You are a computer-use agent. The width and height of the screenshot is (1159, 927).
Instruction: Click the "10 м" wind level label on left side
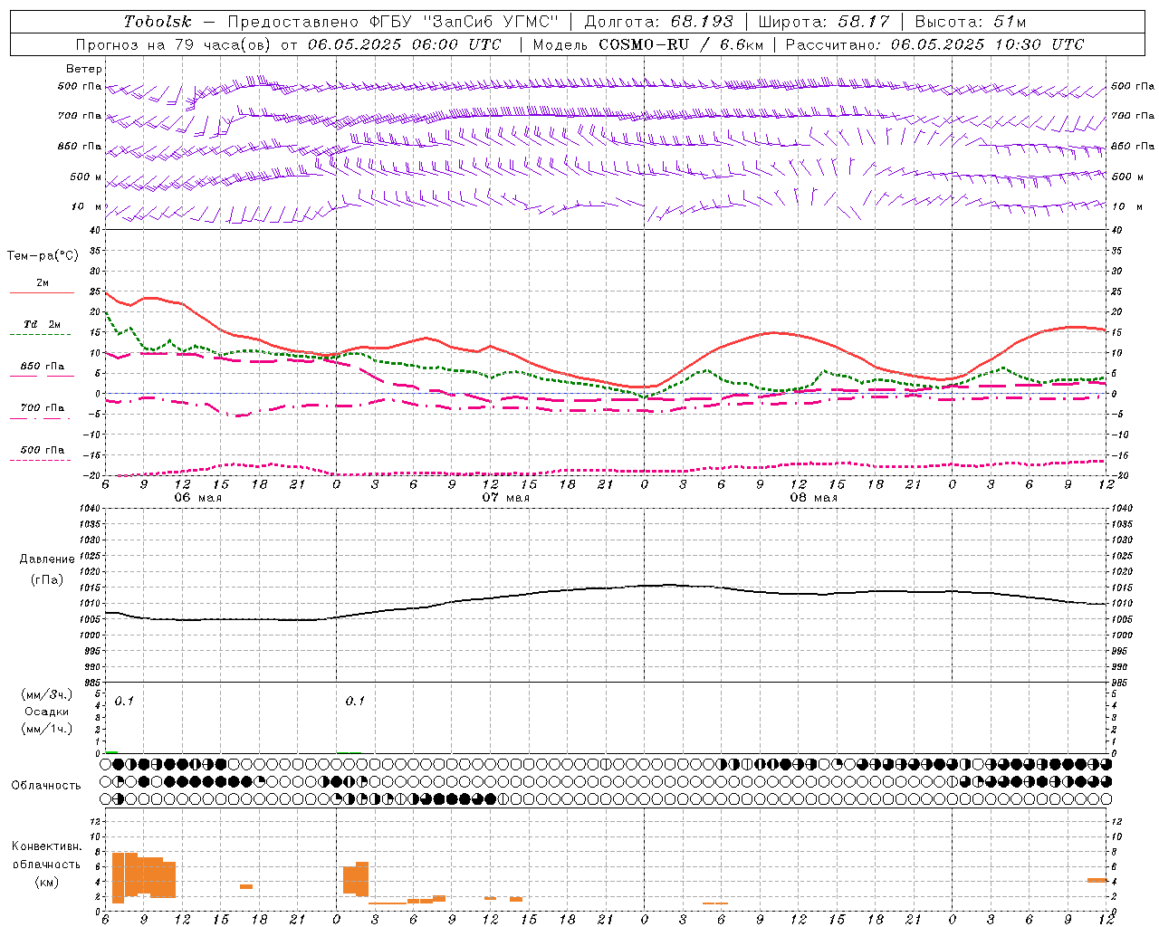tap(87, 206)
